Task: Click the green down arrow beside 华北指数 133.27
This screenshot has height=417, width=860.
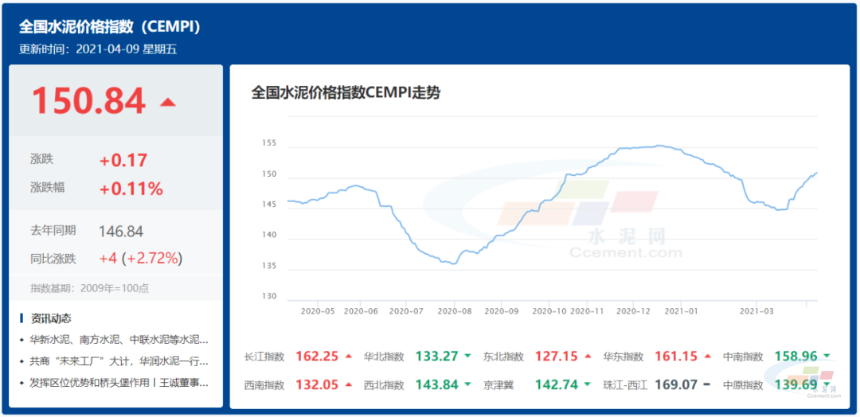Action: (467, 357)
